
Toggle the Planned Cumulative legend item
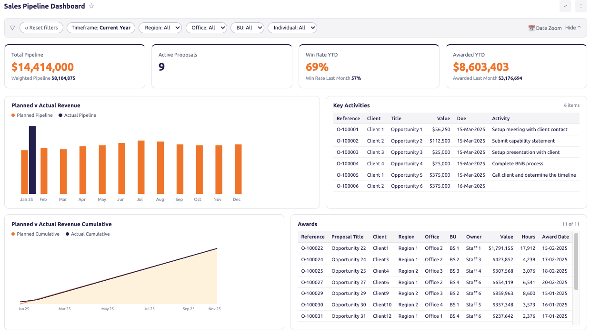pos(35,234)
